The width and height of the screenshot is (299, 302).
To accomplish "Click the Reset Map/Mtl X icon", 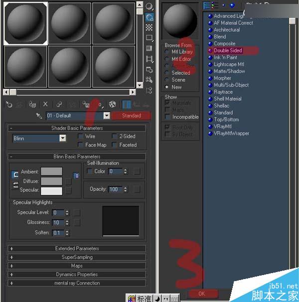I will pos(45,104).
